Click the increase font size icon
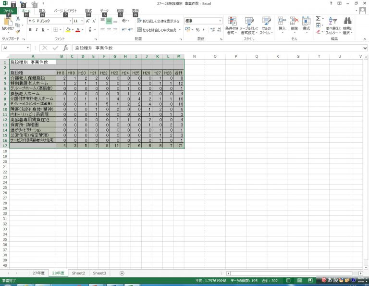 87,21
